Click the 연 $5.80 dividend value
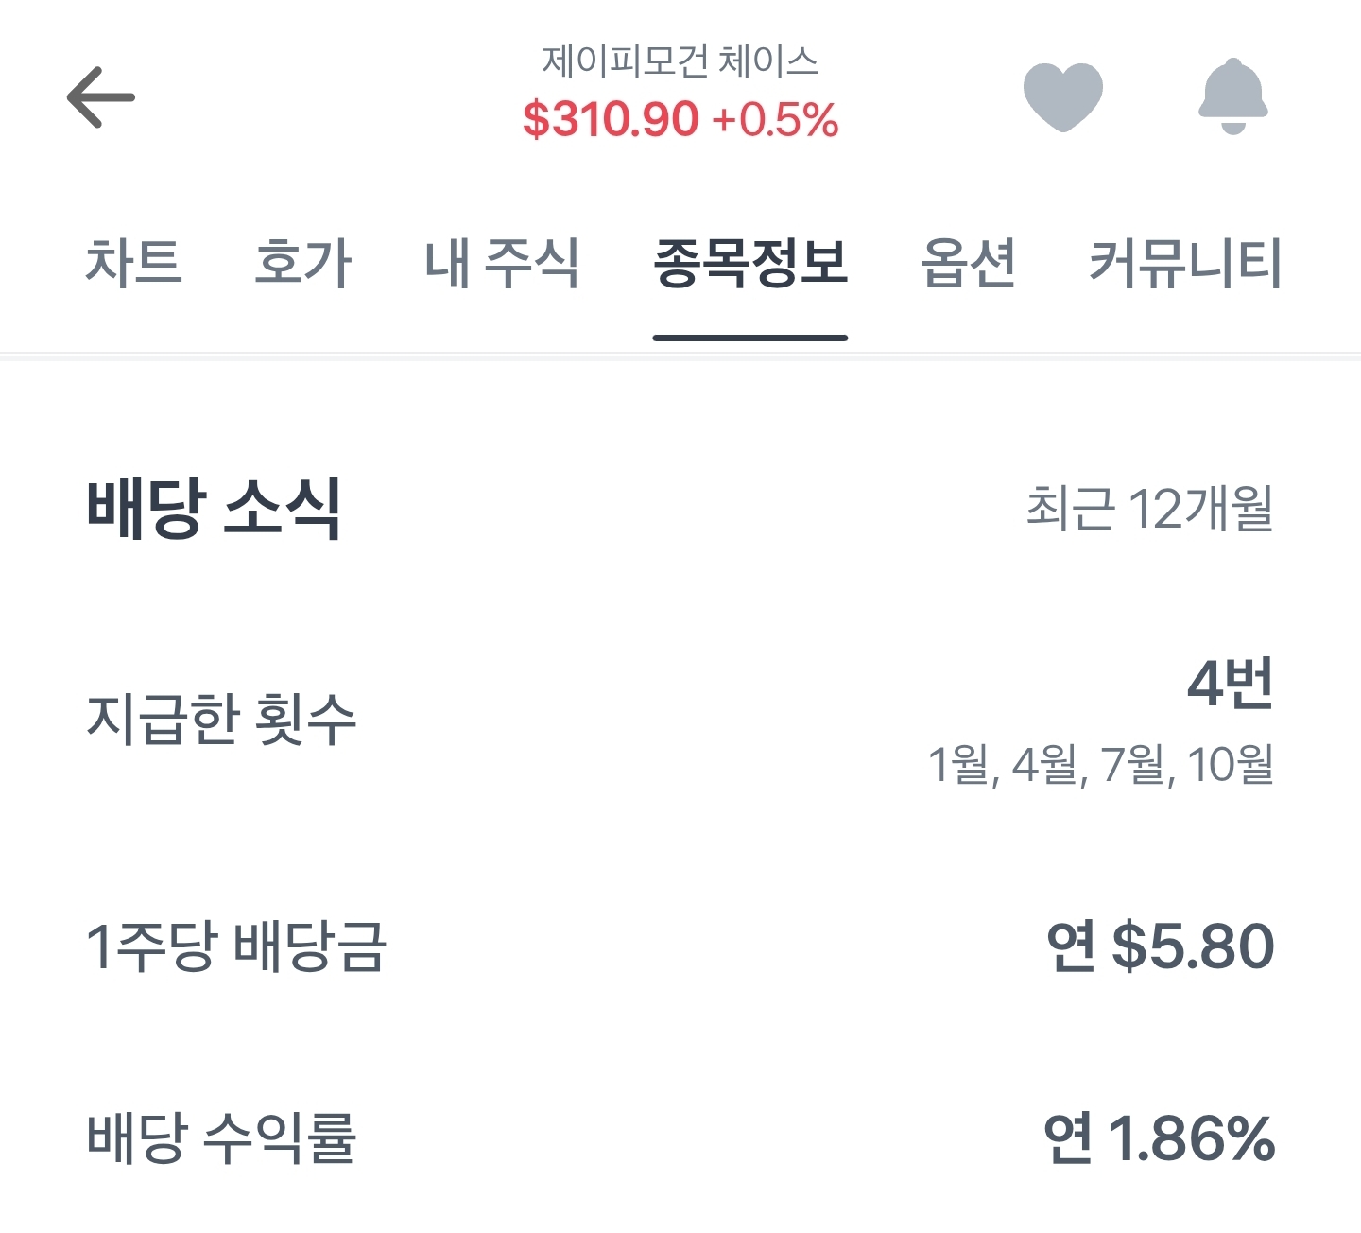Image resolution: width=1361 pixels, height=1233 pixels. (1161, 946)
